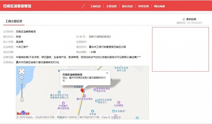Click registered address 重庆市巴南区渝南大道花溪镇箕龙村2社
212x124 pixels.
(38, 62)
